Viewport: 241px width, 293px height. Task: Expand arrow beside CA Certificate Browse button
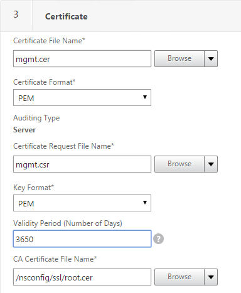pos(211,277)
